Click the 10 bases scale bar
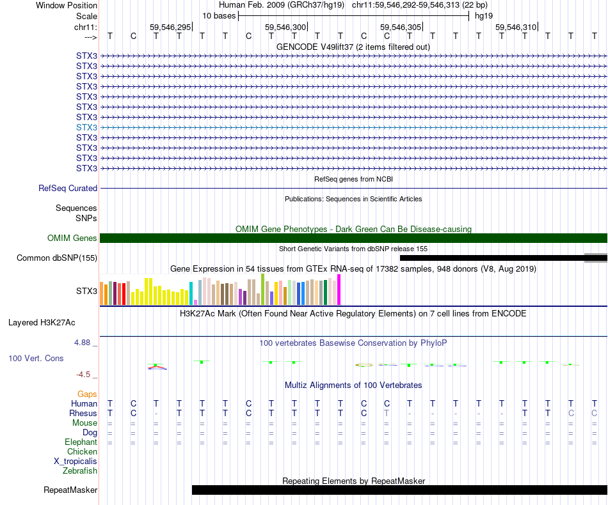 coord(354,16)
